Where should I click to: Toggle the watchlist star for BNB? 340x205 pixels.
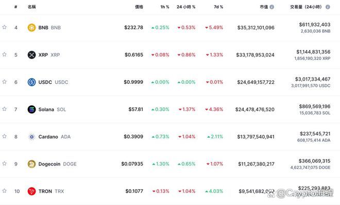tap(4, 27)
